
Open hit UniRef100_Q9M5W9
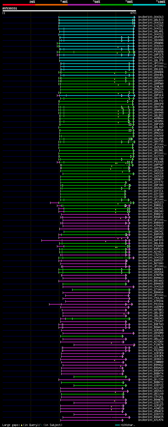[151, 84]
